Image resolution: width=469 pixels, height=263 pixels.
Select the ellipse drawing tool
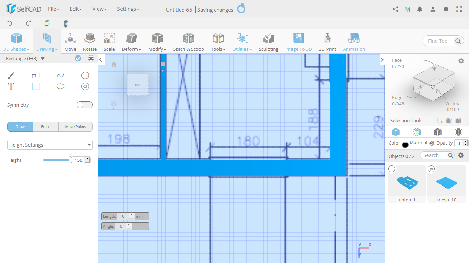click(60, 86)
